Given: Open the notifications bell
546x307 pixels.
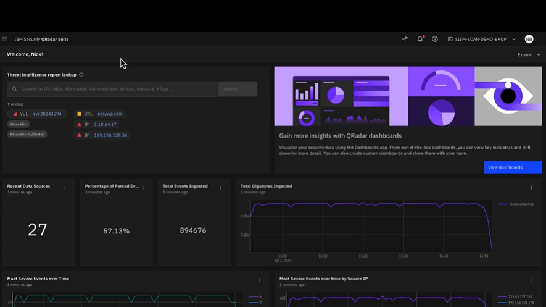Looking at the screenshot, I should [420, 39].
